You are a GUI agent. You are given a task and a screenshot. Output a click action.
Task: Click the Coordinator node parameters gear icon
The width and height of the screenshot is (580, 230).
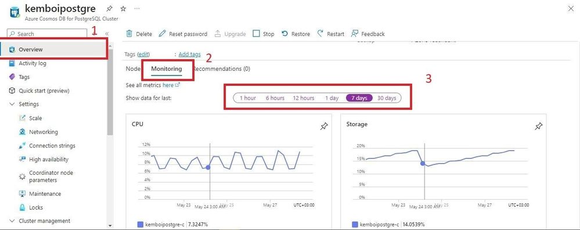click(22, 177)
